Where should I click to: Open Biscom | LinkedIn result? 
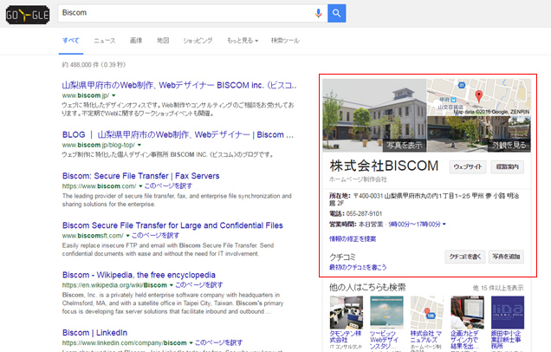(x=95, y=333)
